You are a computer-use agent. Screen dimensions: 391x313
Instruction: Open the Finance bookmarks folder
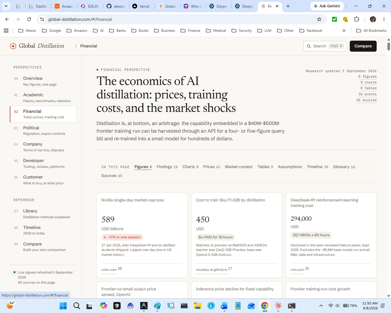pos(190,31)
